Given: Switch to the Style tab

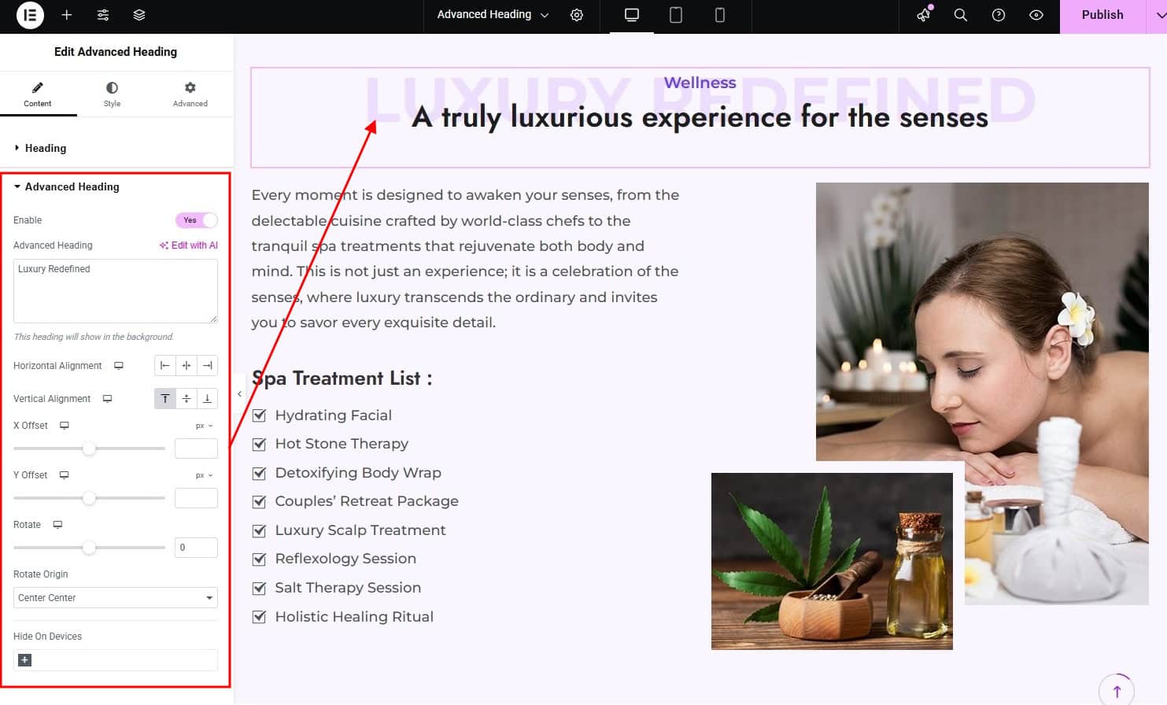Looking at the screenshot, I should [x=112, y=94].
